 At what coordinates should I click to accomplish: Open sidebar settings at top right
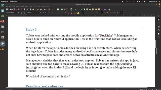click(159, 16)
